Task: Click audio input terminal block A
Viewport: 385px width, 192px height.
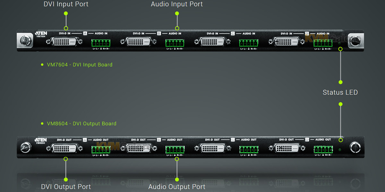Action: pos(101,43)
